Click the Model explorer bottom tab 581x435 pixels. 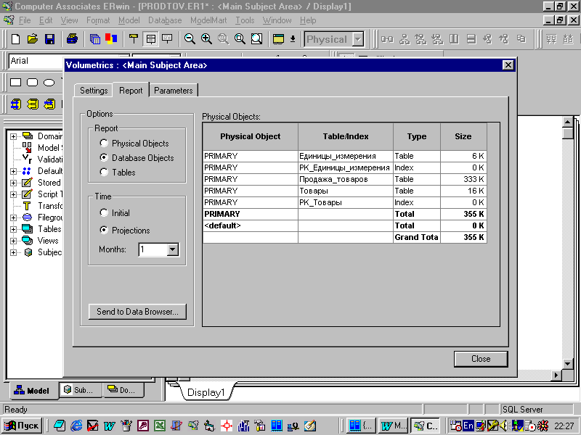(x=32, y=391)
